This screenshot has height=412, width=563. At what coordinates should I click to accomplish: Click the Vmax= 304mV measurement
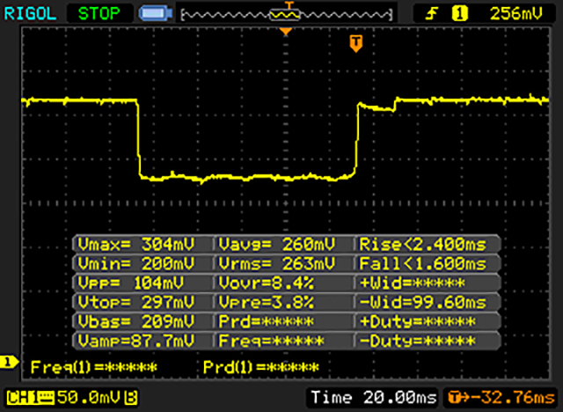click(x=136, y=245)
